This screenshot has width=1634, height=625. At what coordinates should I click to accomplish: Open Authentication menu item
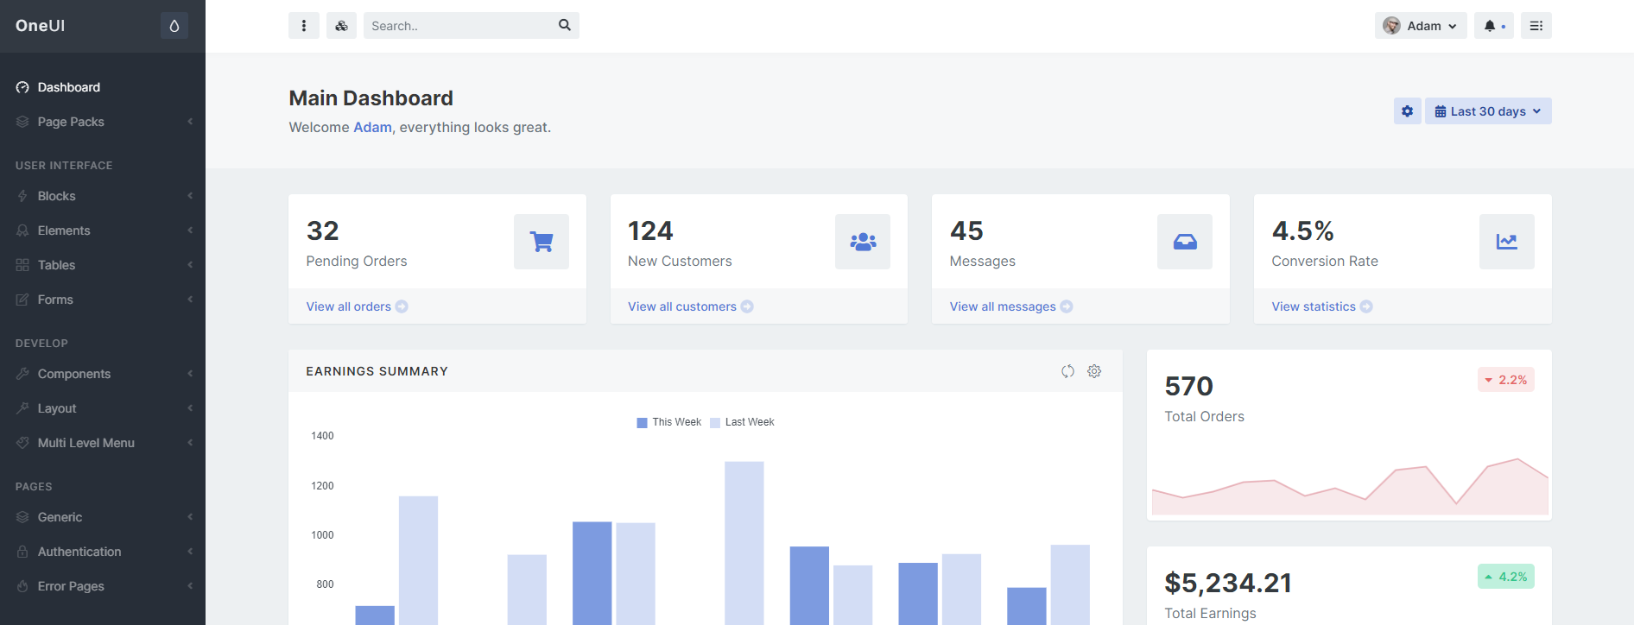pos(103,552)
